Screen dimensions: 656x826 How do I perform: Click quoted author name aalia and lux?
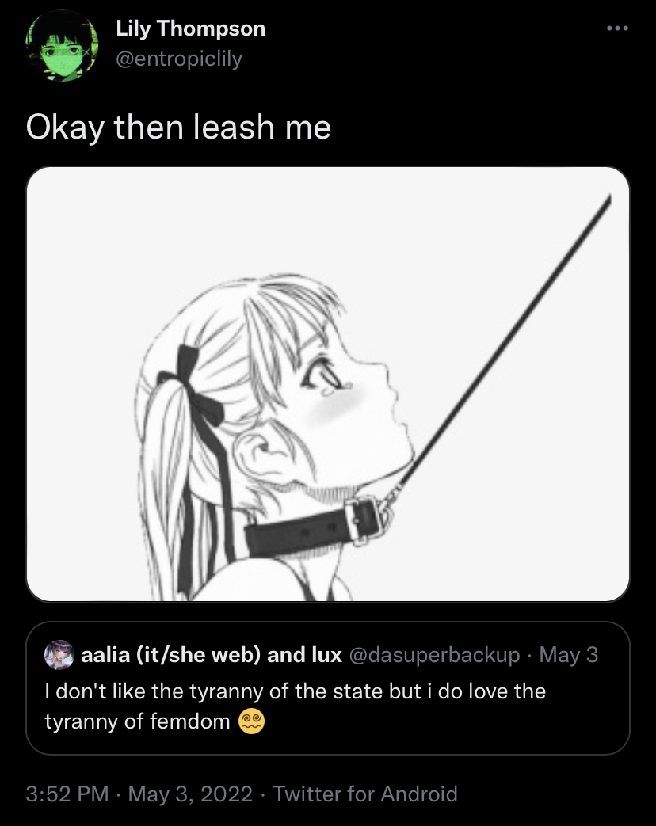(x=212, y=655)
